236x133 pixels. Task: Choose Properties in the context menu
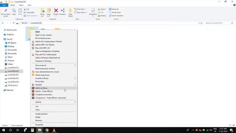54,125
